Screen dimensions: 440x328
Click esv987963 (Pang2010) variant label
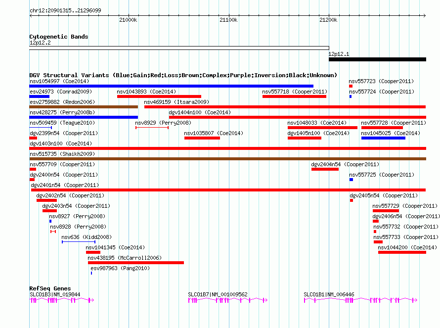120,268
